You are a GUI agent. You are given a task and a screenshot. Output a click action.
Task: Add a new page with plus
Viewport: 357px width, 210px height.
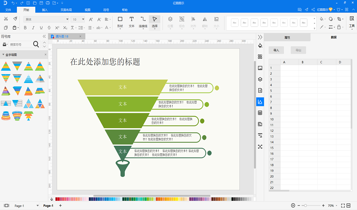(60, 206)
